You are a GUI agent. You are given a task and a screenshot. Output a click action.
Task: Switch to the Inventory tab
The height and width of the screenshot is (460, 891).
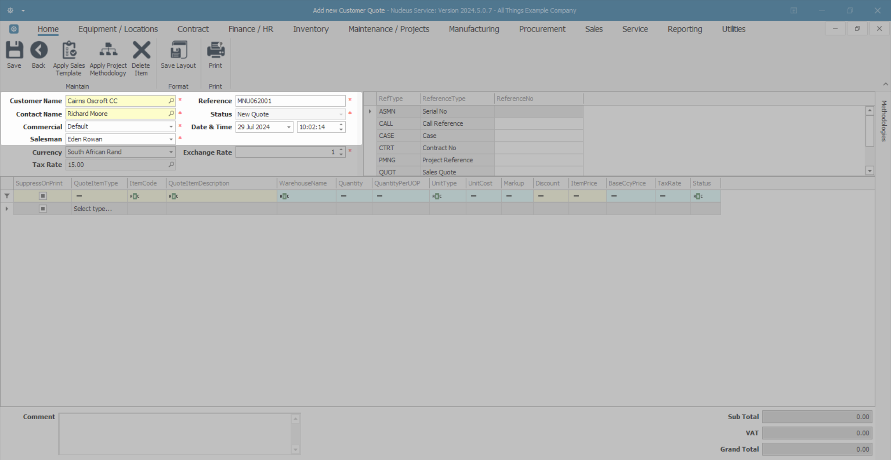tap(311, 29)
